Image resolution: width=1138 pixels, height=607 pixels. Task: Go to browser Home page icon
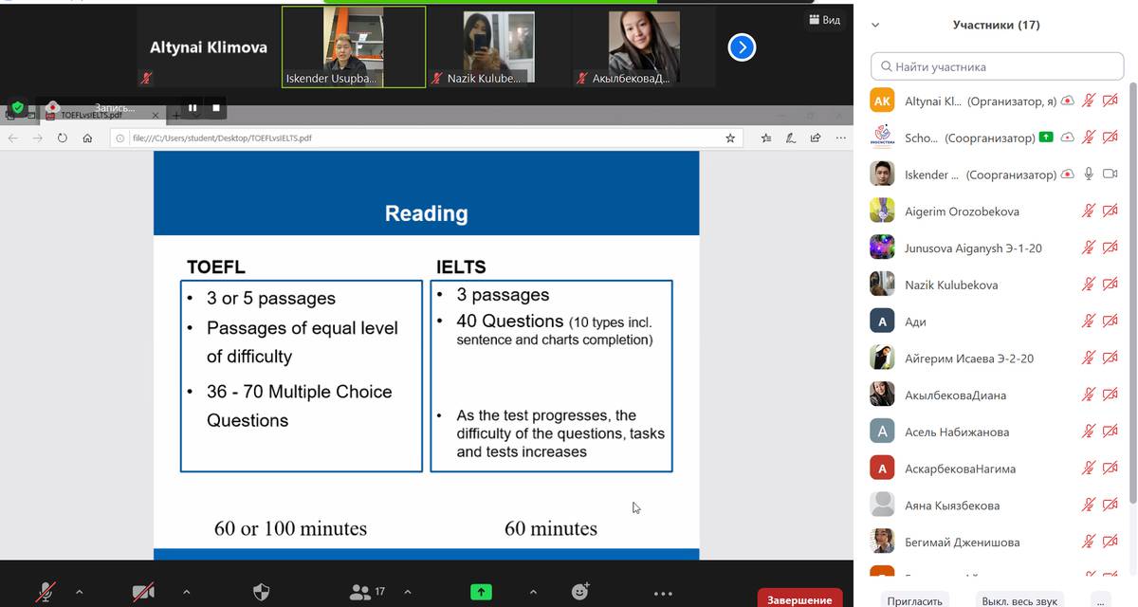[87, 138]
